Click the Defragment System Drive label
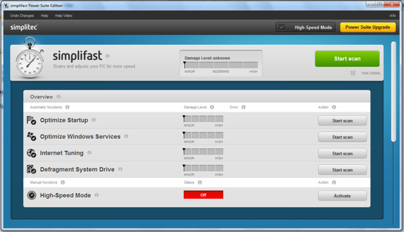The width and height of the screenshot is (404, 232). coord(77,169)
